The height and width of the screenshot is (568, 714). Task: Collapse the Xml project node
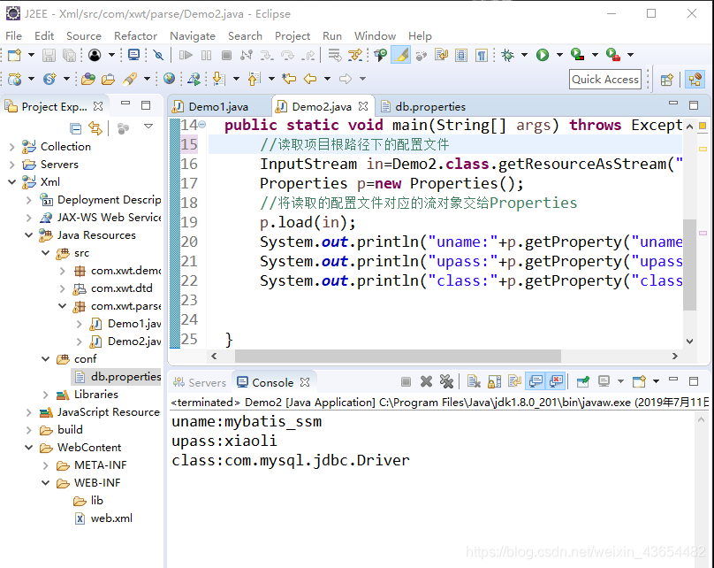[12, 182]
